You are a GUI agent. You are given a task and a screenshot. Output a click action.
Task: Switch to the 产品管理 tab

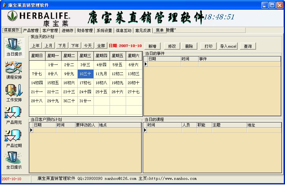point(31,30)
